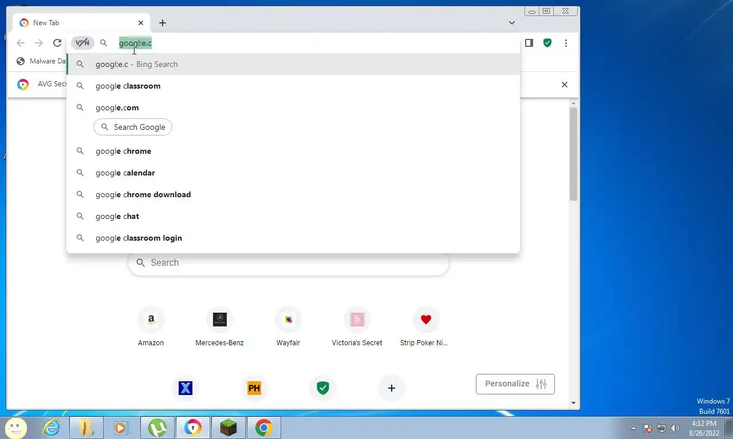733x439 pixels.
Task: Click the address bar input text
Action: point(135,43)
